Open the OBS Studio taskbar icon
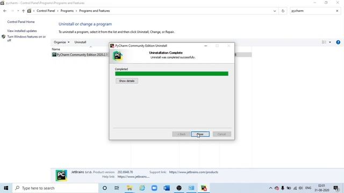344x193 pixels. point(179,188)
